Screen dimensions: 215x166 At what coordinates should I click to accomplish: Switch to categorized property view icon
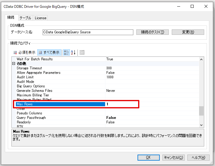pos(66,52)
